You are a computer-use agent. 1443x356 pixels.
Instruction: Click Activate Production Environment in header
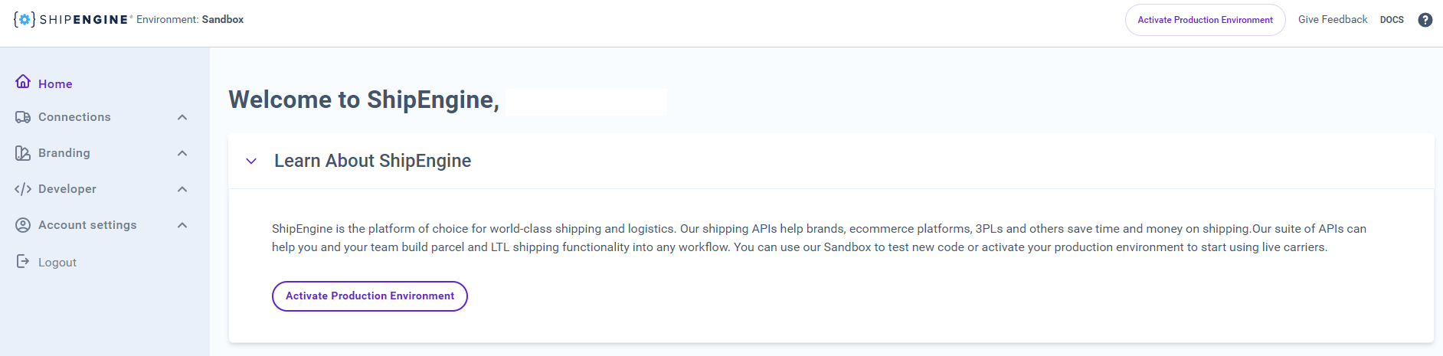[x=1205, y=20]
